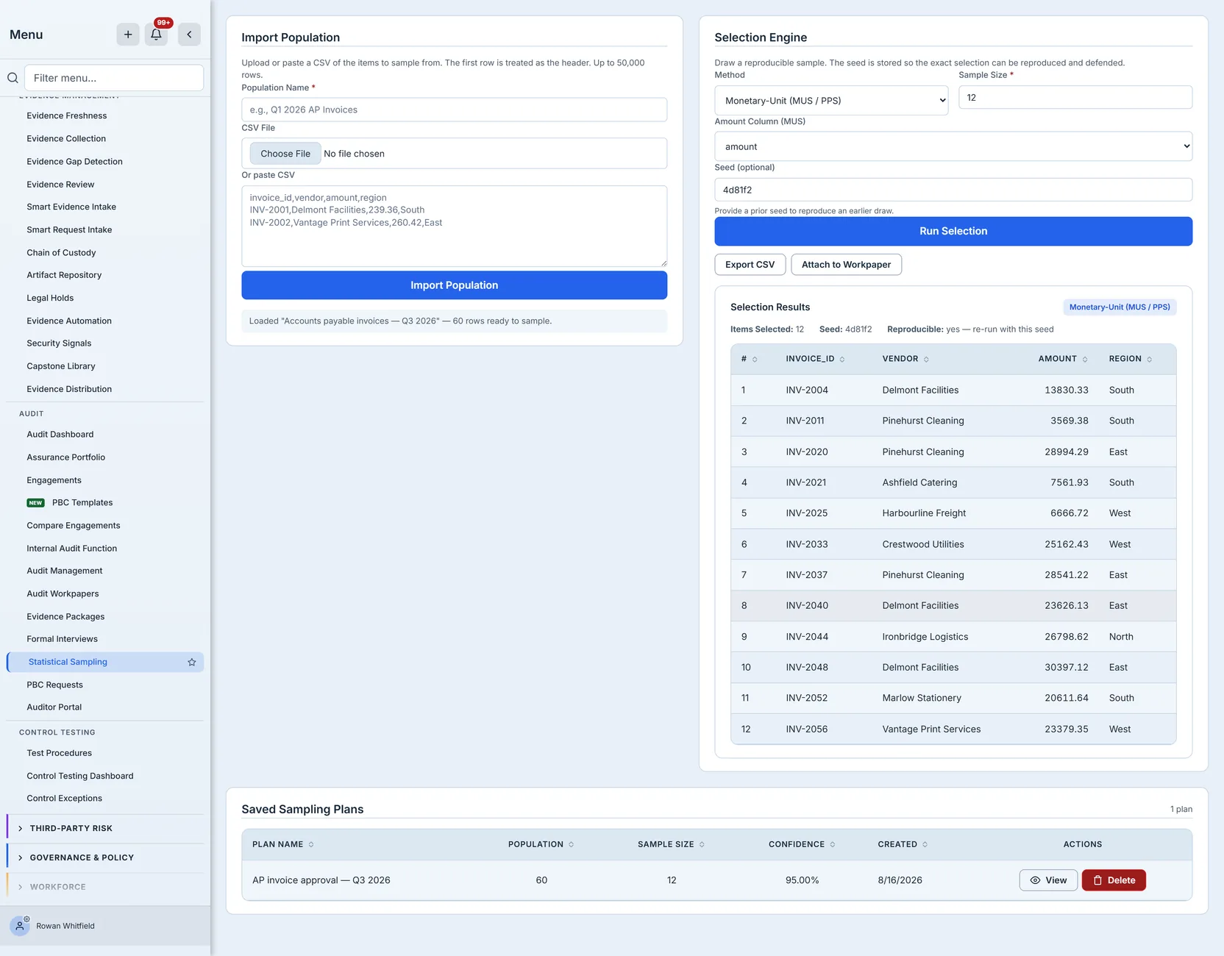Click the NEW badge beside PBC Templates
Image resolution: width=1224 pixels, height=956 pixels.
(x=35, y=503)
